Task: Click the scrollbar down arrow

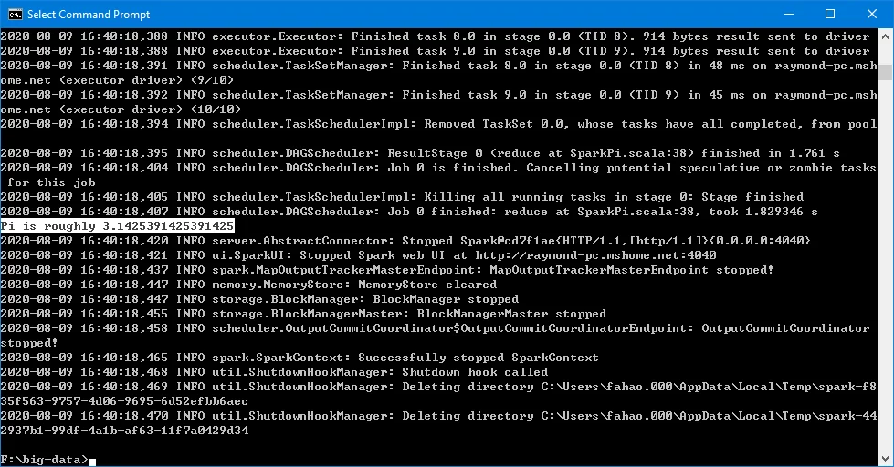Action: click(x=884, y=459)
